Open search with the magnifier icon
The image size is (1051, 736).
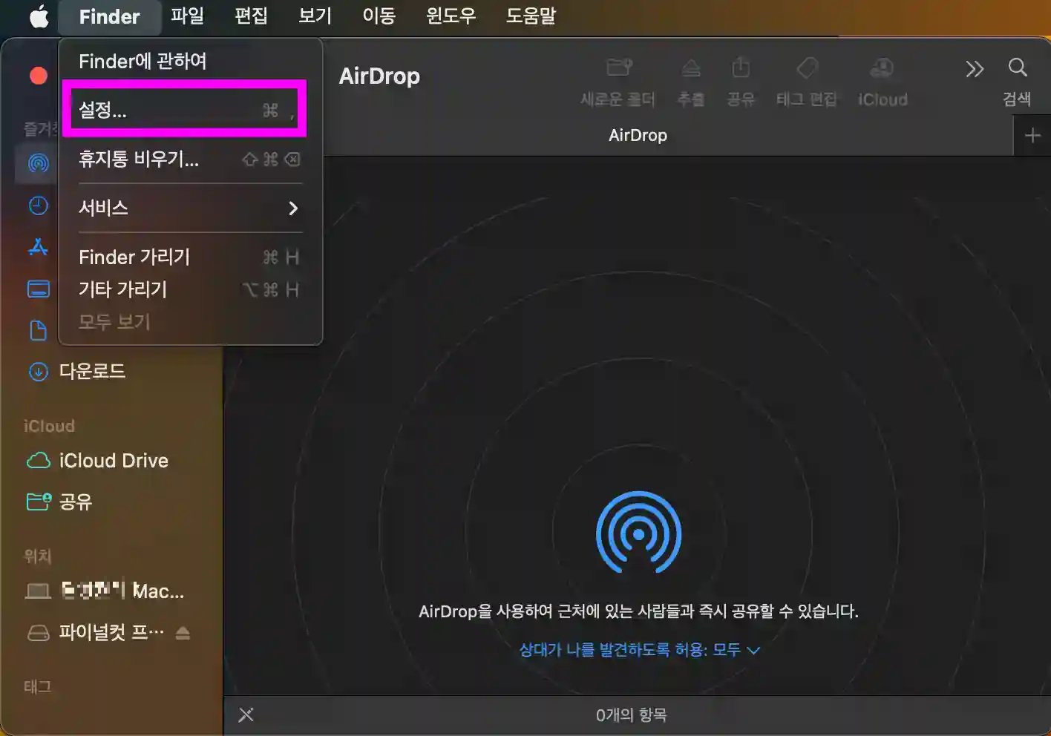coord(1017,70)
